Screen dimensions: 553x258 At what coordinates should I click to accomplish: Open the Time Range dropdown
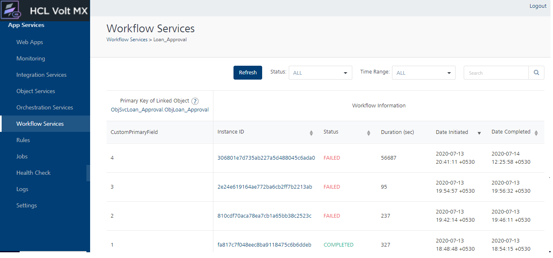(x=424, y=73)
